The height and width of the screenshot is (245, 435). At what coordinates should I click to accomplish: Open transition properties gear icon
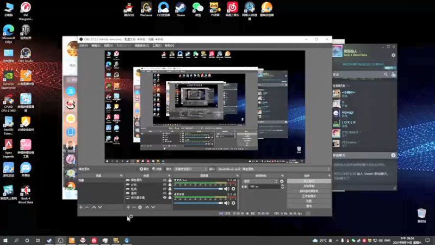pyautogui.click(x=282, y=181)
